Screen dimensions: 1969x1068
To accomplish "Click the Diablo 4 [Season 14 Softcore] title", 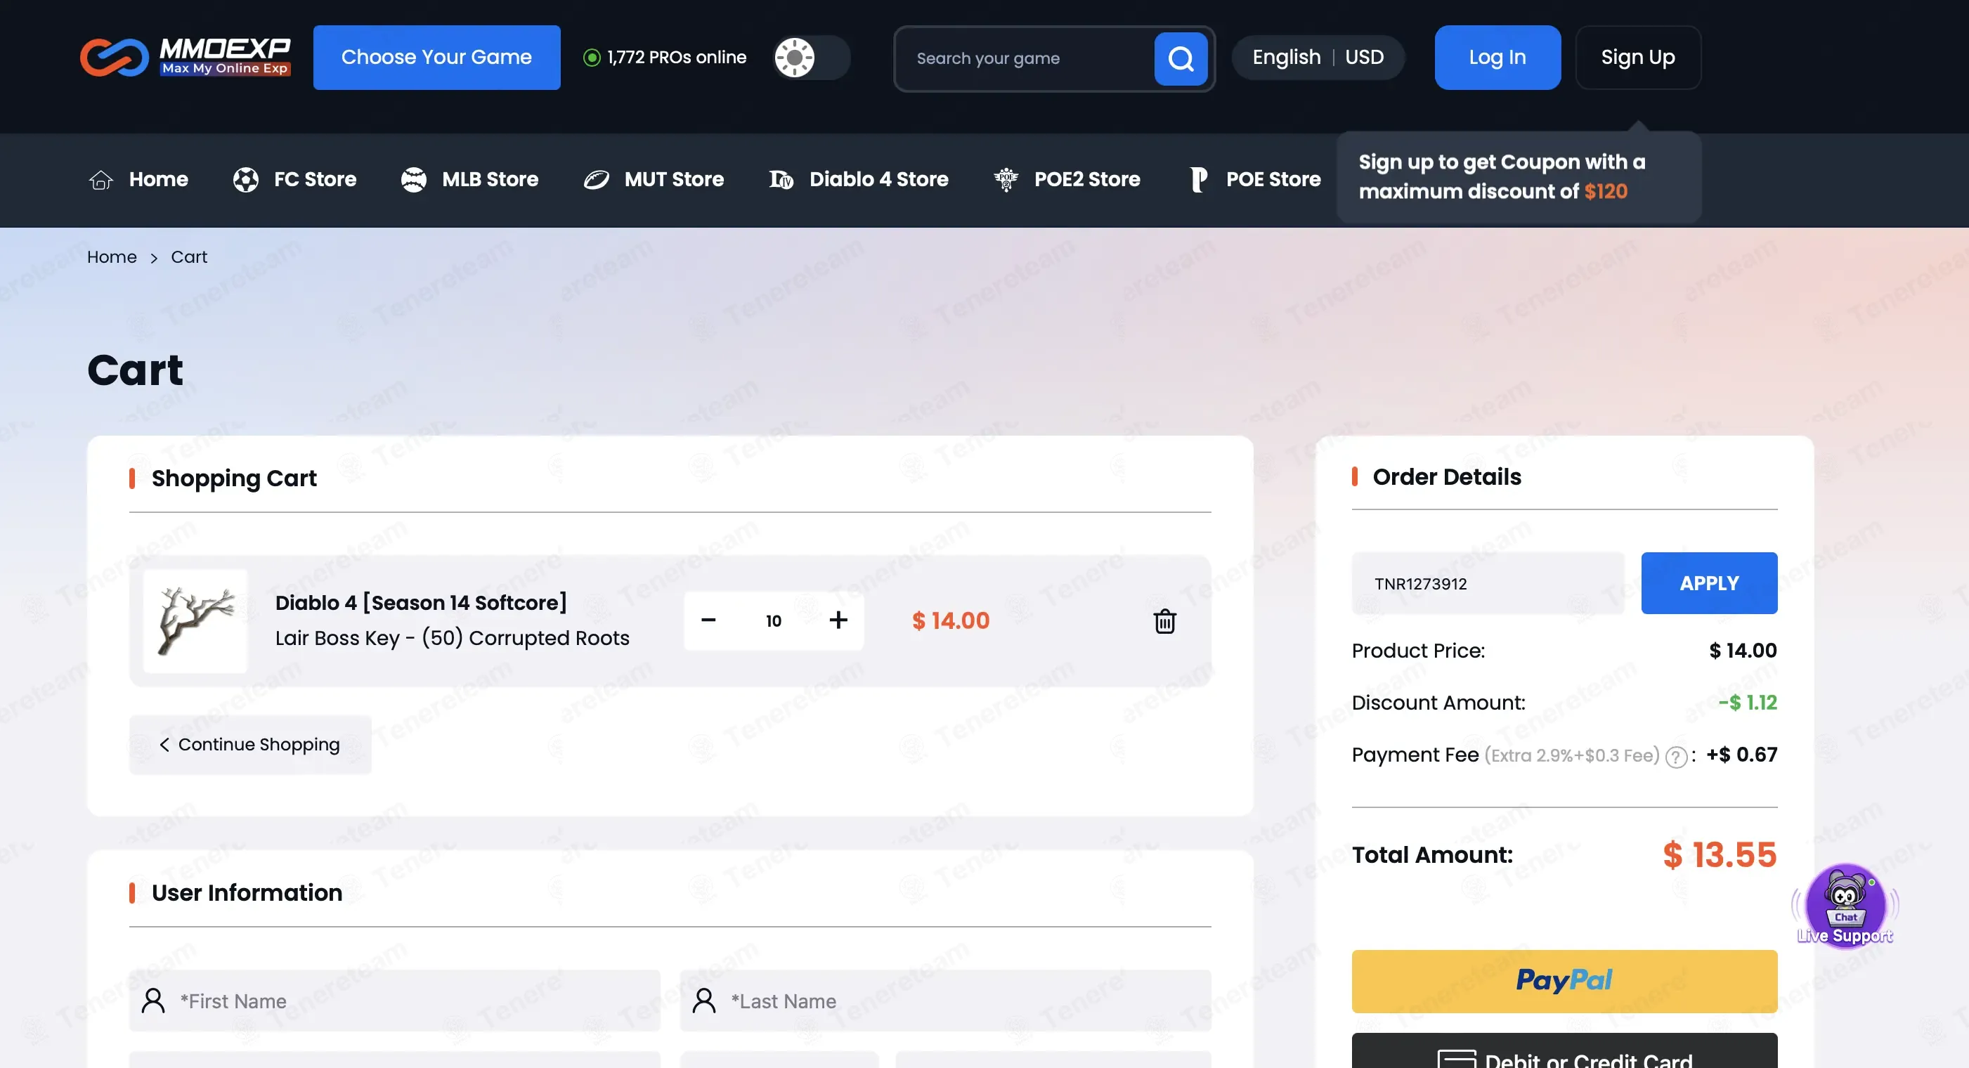I will point(421,602).
